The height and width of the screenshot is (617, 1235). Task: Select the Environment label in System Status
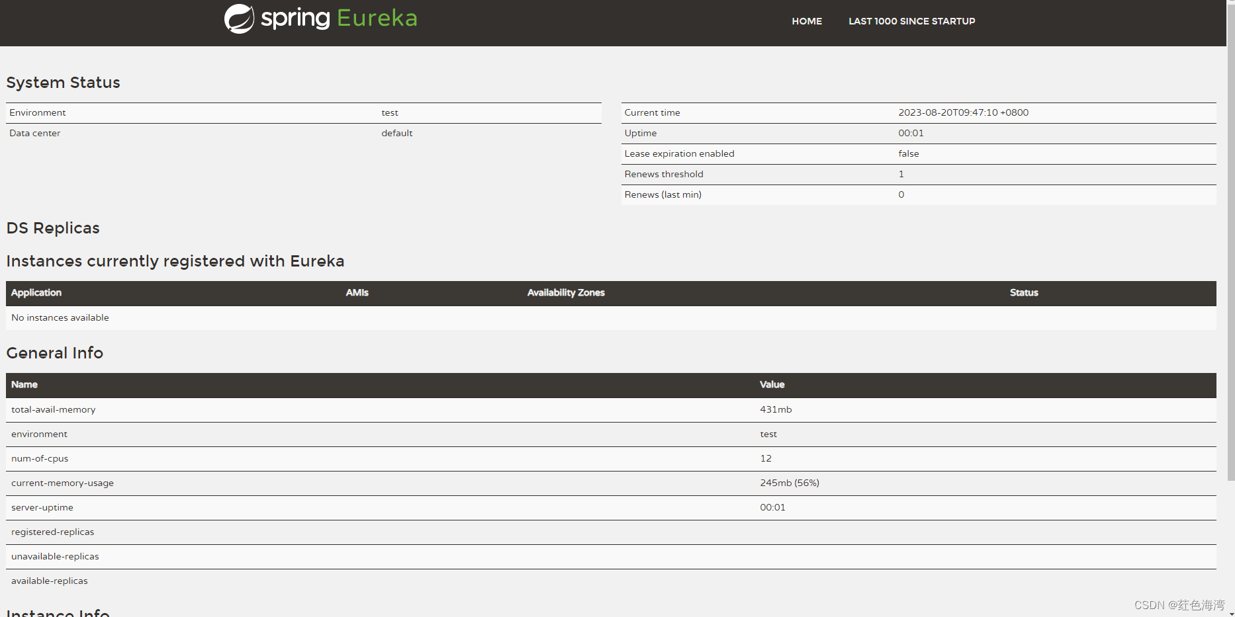point(38,113)
